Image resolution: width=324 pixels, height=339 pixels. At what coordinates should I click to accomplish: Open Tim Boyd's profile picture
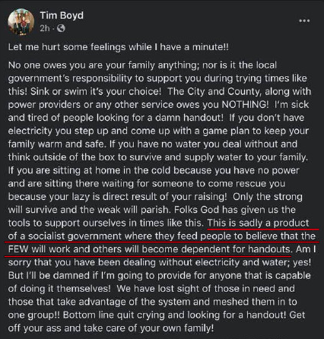pos(21,22)
